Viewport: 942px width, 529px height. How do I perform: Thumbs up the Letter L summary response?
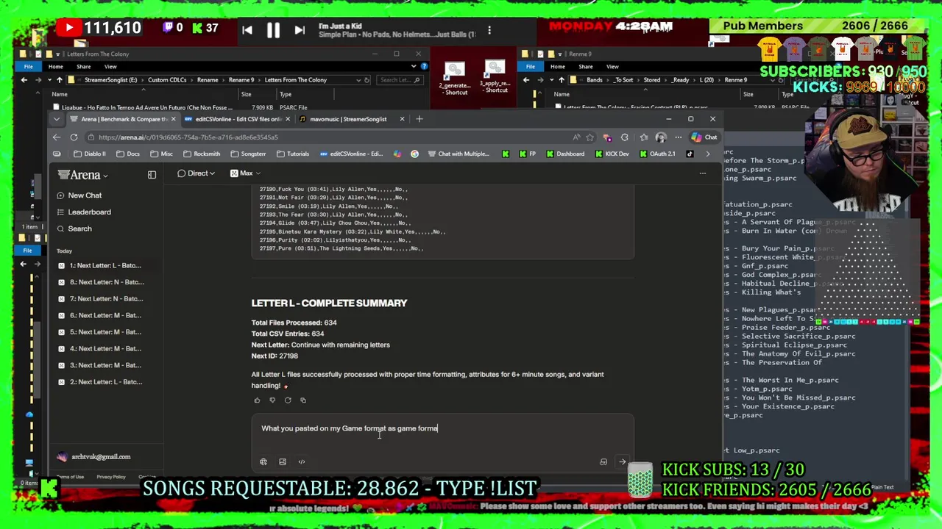[257, 400]
